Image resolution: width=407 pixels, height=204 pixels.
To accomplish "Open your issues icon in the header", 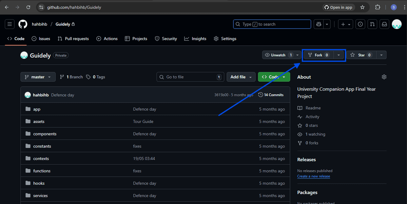I will (360, 24).
